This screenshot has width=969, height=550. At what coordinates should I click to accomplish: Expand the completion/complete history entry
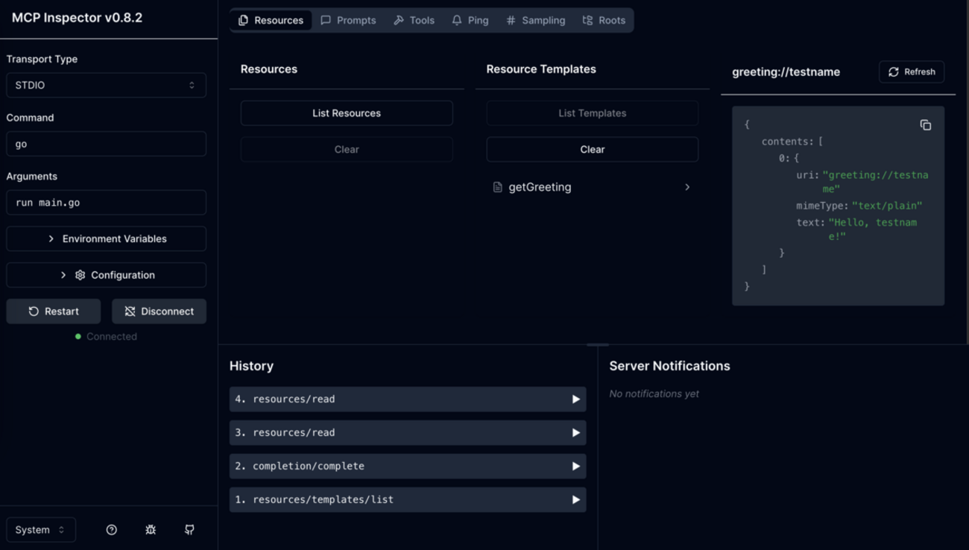tap(408, 467)
